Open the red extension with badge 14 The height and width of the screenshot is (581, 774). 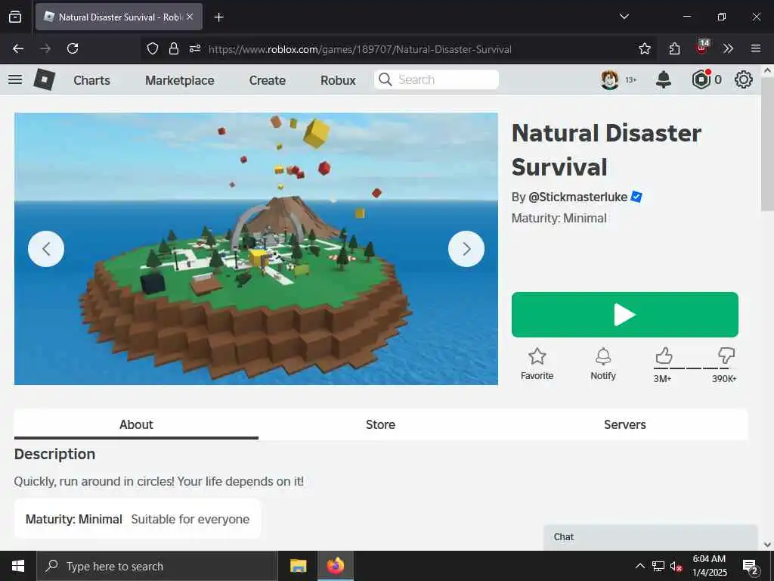702,48
